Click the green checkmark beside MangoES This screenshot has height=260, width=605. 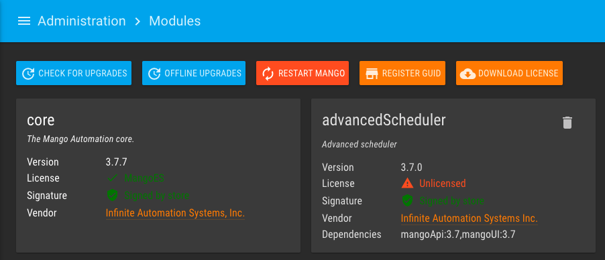112,178
